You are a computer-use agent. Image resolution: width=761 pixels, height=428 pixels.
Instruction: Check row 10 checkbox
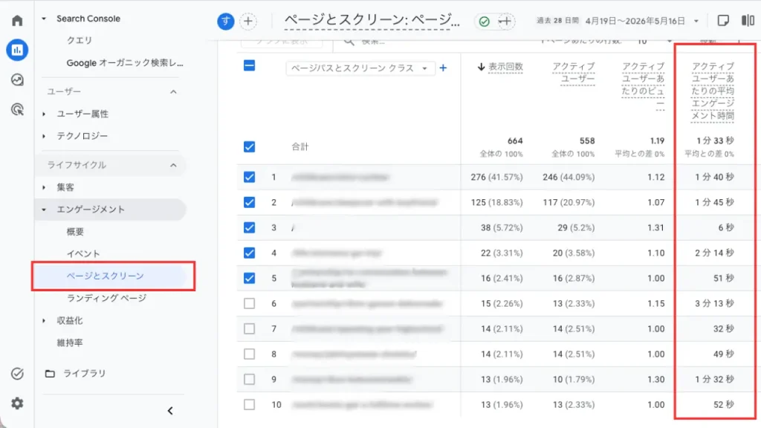250,404
